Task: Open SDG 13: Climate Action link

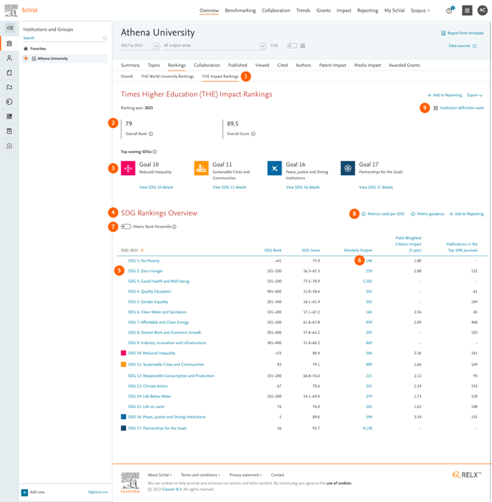Action: click(x=148, y=386)
